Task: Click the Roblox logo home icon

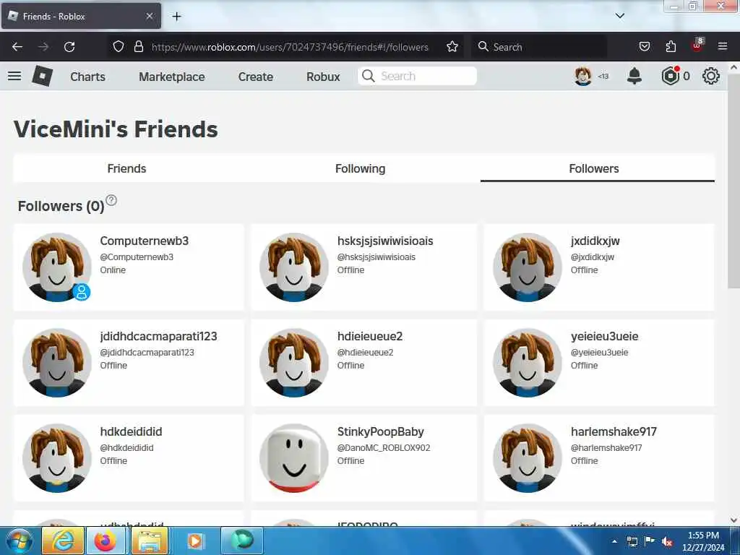Action: 43,76
